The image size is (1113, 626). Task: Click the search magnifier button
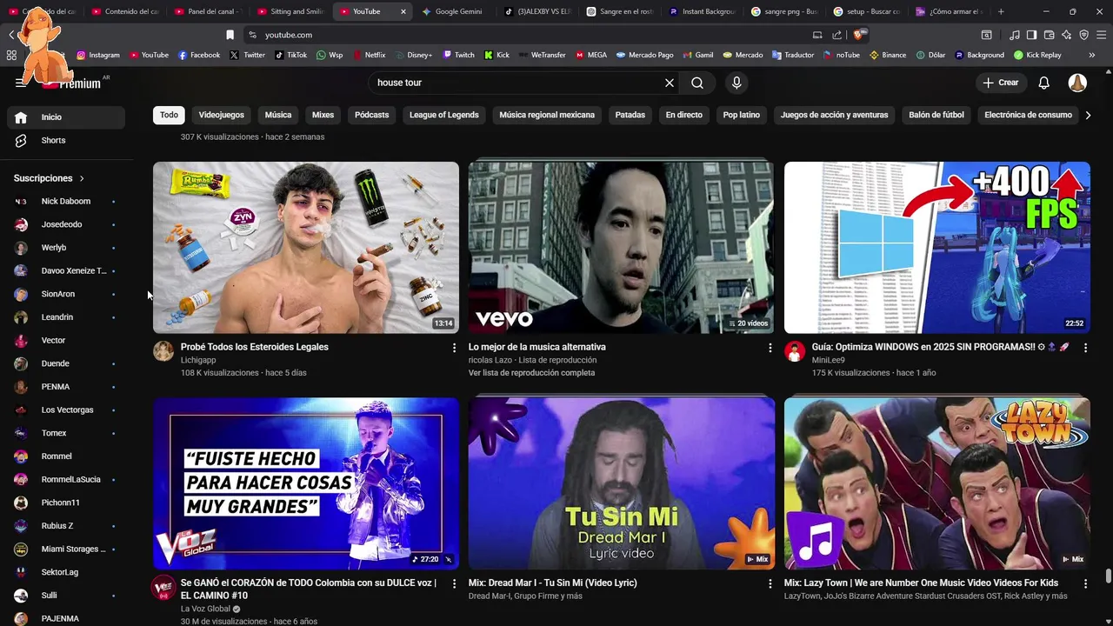(697, 83)
